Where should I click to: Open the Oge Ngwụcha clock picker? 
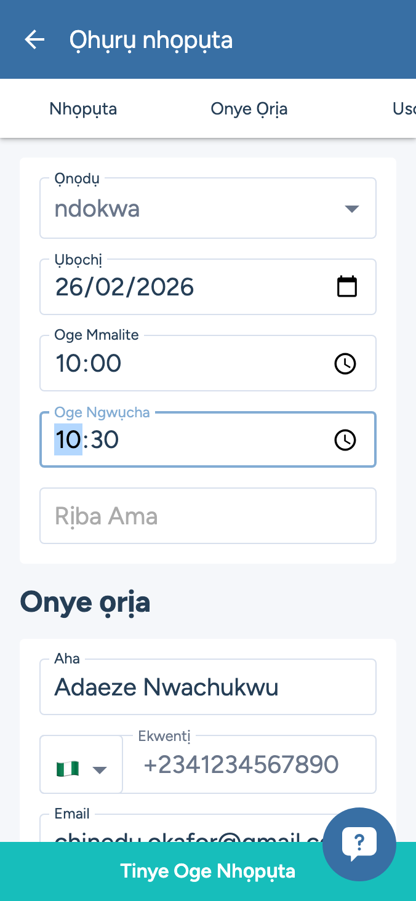click(345, 439)
